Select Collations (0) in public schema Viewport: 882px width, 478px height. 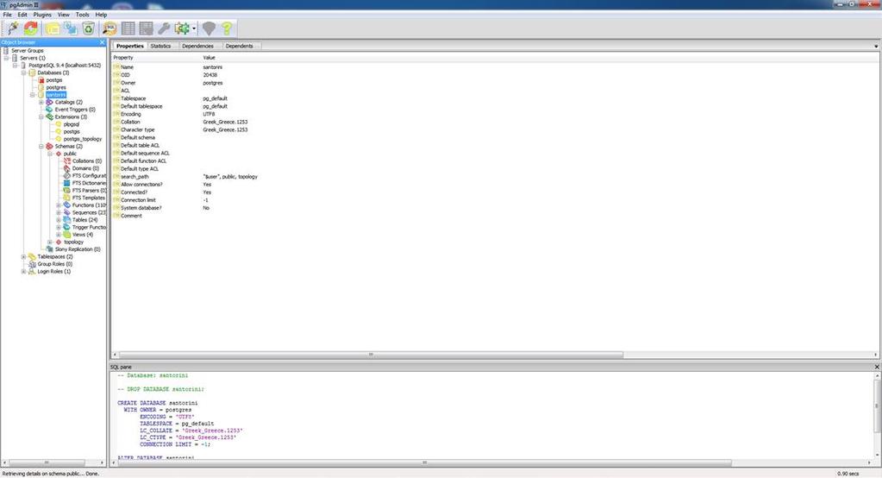86,161
